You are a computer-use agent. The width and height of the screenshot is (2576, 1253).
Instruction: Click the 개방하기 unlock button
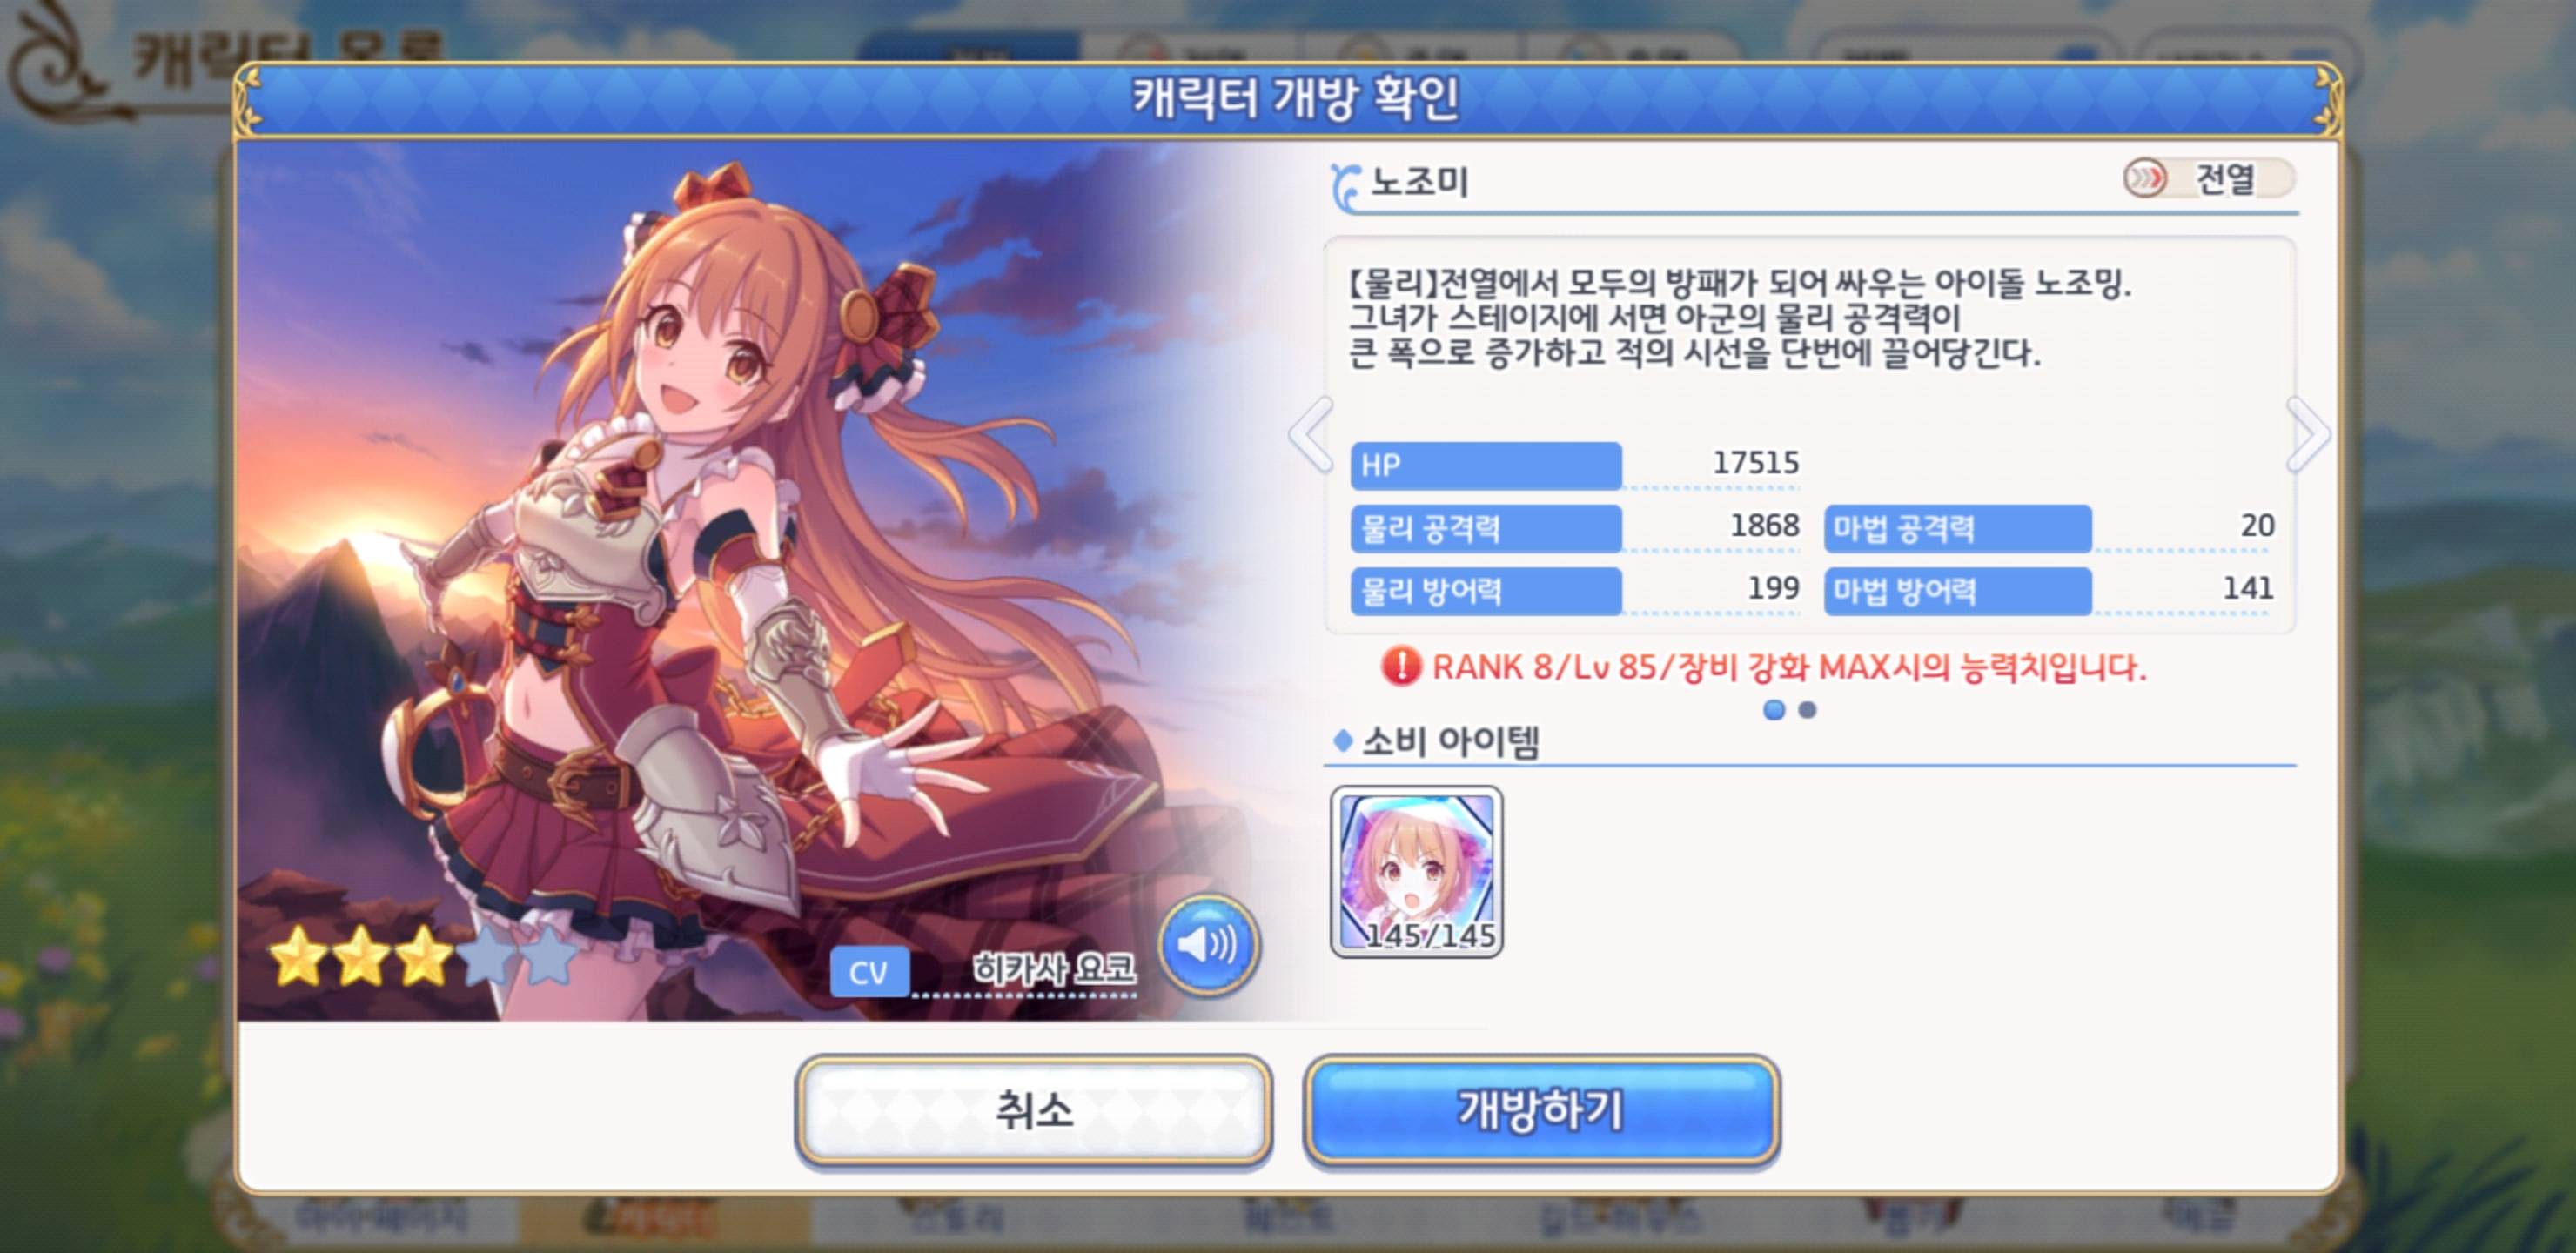click(1541, 1111)
